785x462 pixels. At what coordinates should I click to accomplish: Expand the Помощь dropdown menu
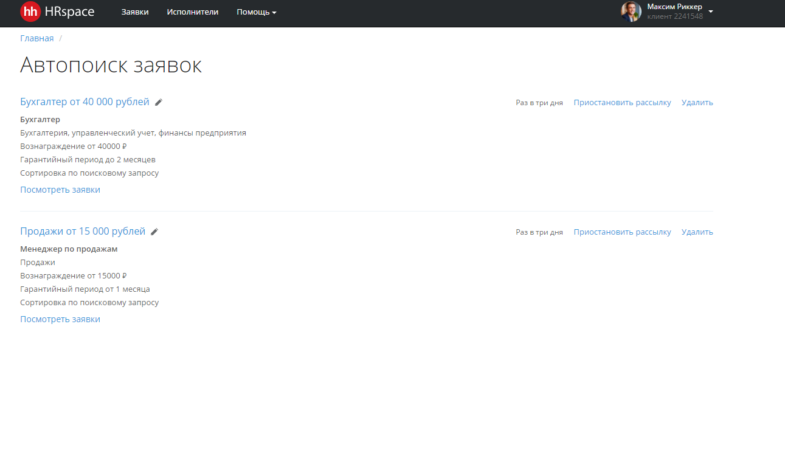tap(257, 12)
